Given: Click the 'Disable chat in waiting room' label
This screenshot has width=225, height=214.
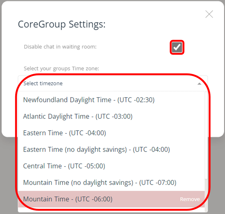Looking at the screenshot, I should click(x=60, y=47).
